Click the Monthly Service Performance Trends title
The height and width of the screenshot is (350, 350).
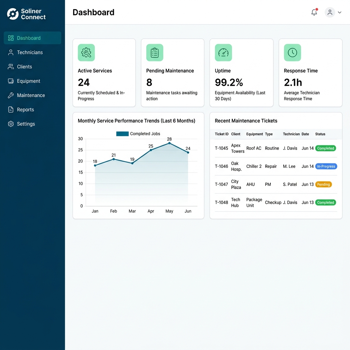click(x=136, y=121)
